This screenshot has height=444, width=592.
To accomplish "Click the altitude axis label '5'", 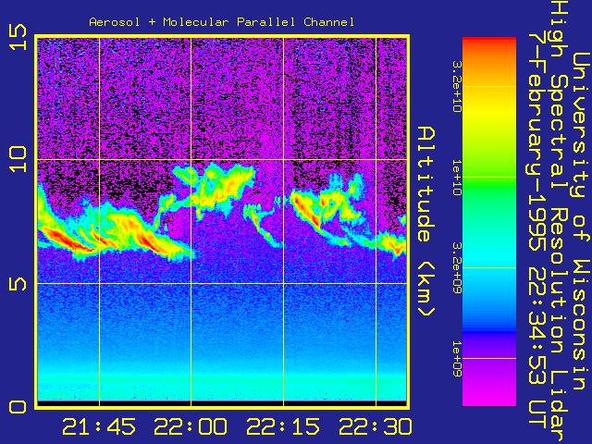I will [18, 284].
